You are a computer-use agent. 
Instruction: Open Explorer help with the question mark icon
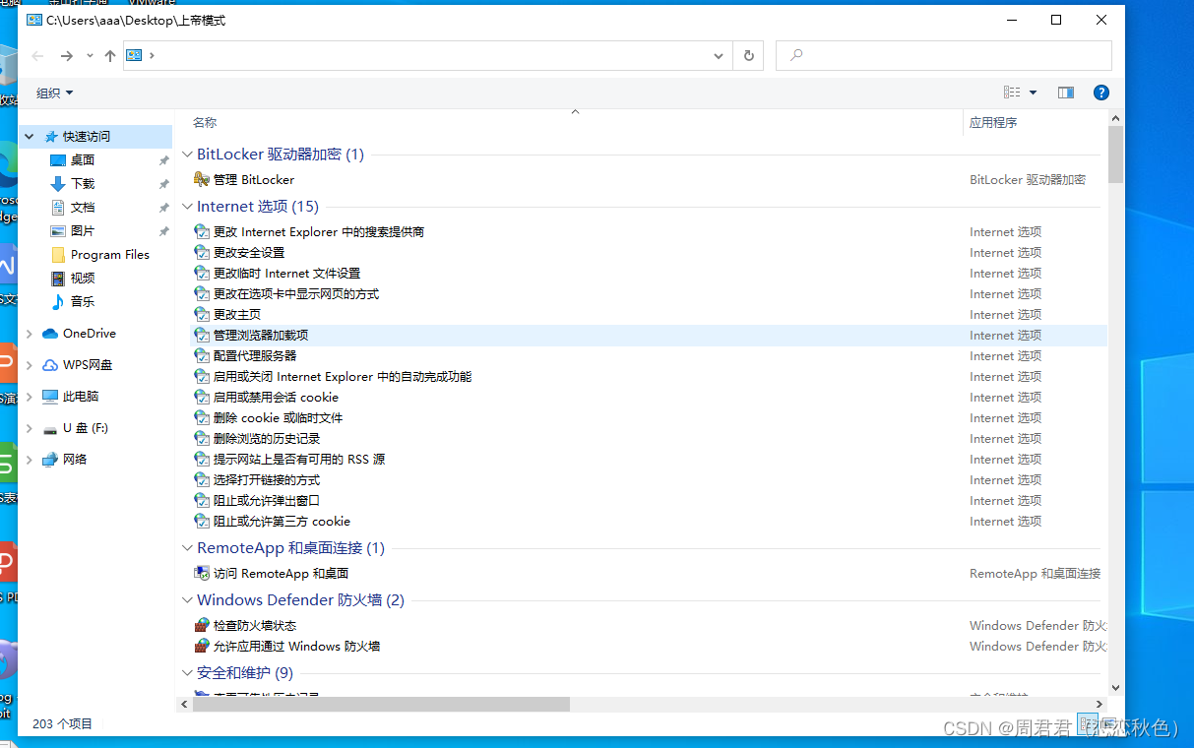point(1100,92)
